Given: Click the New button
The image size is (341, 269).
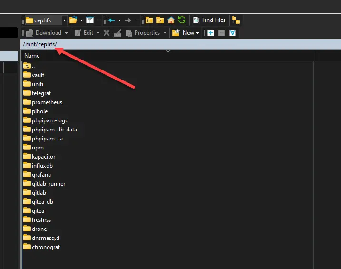Looking at the screenshot, I should click(183, 33).
